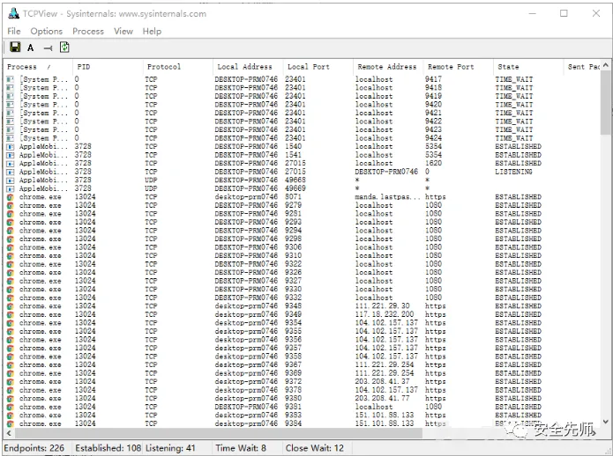Open the Process menu
The image size is (613, 456).
88,31
